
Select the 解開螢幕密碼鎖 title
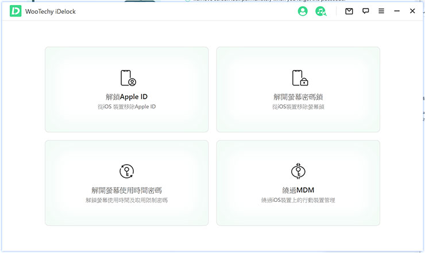pos(298,97)
